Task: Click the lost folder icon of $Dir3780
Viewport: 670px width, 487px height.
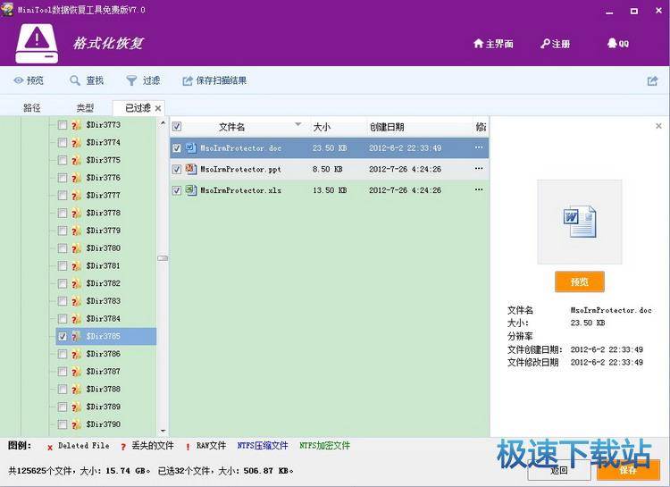Action: 76,248
